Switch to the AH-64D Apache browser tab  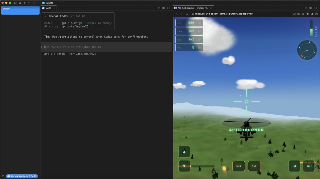tap(193, 8)
